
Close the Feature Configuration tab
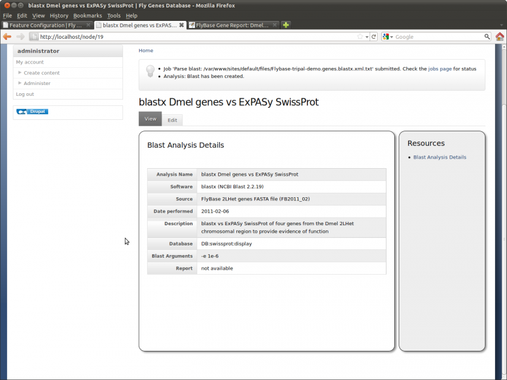[x=88, y=25]
